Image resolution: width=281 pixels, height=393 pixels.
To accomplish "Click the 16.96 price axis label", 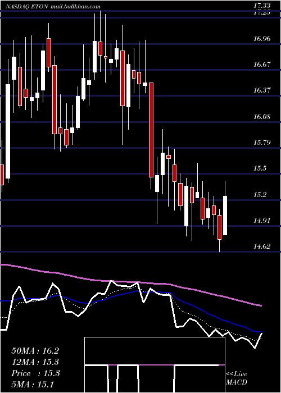I will click(x=262, y=39).
